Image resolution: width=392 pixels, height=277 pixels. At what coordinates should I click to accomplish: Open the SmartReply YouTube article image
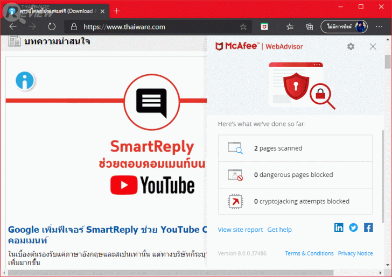(x=106, y=139)
